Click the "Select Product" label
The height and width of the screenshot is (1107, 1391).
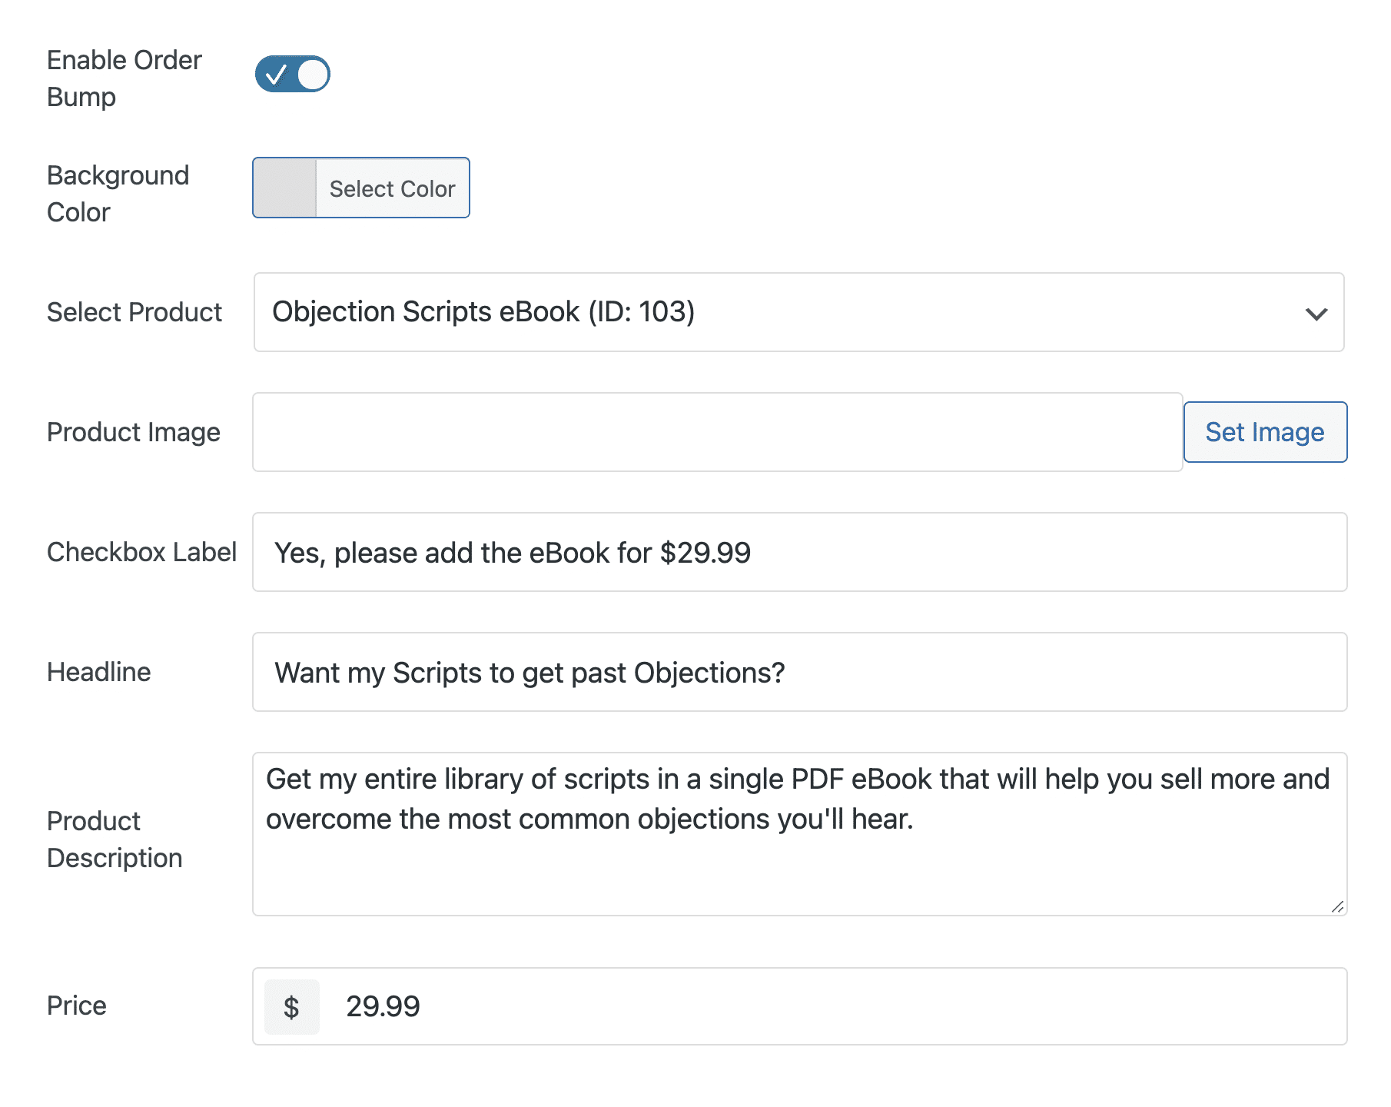coord(134,312)
